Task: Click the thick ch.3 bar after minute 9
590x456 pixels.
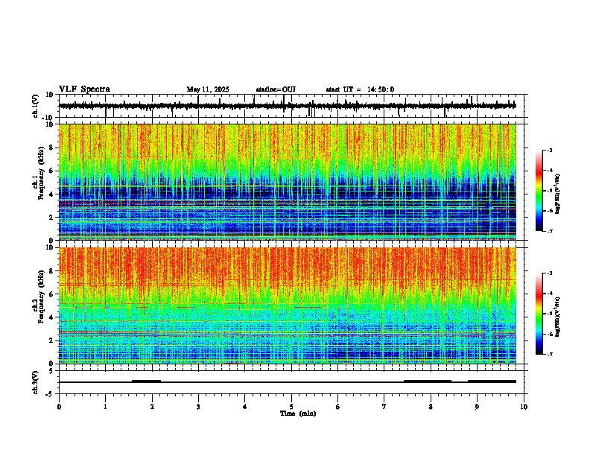Action: pyautogui.click(x=492, y=381)
